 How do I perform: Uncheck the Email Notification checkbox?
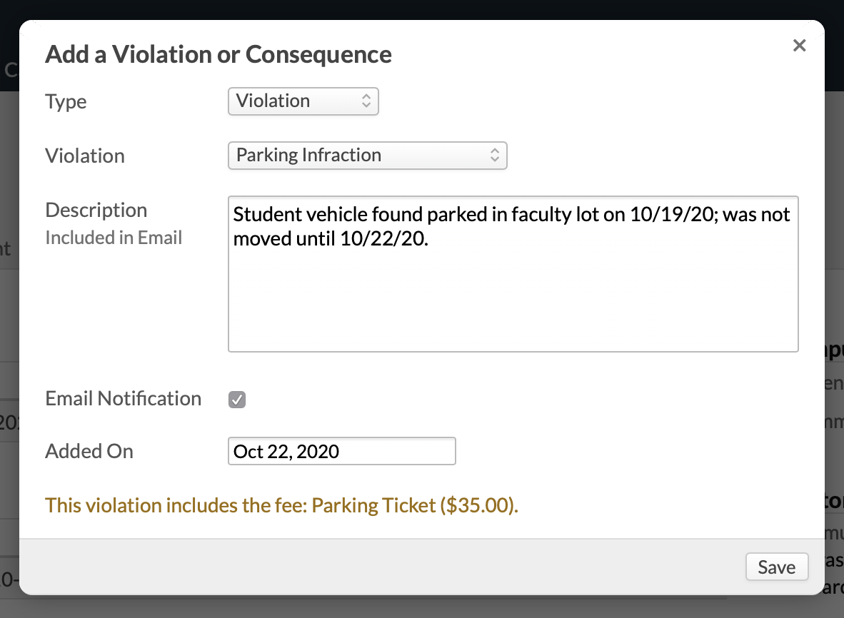237,400
